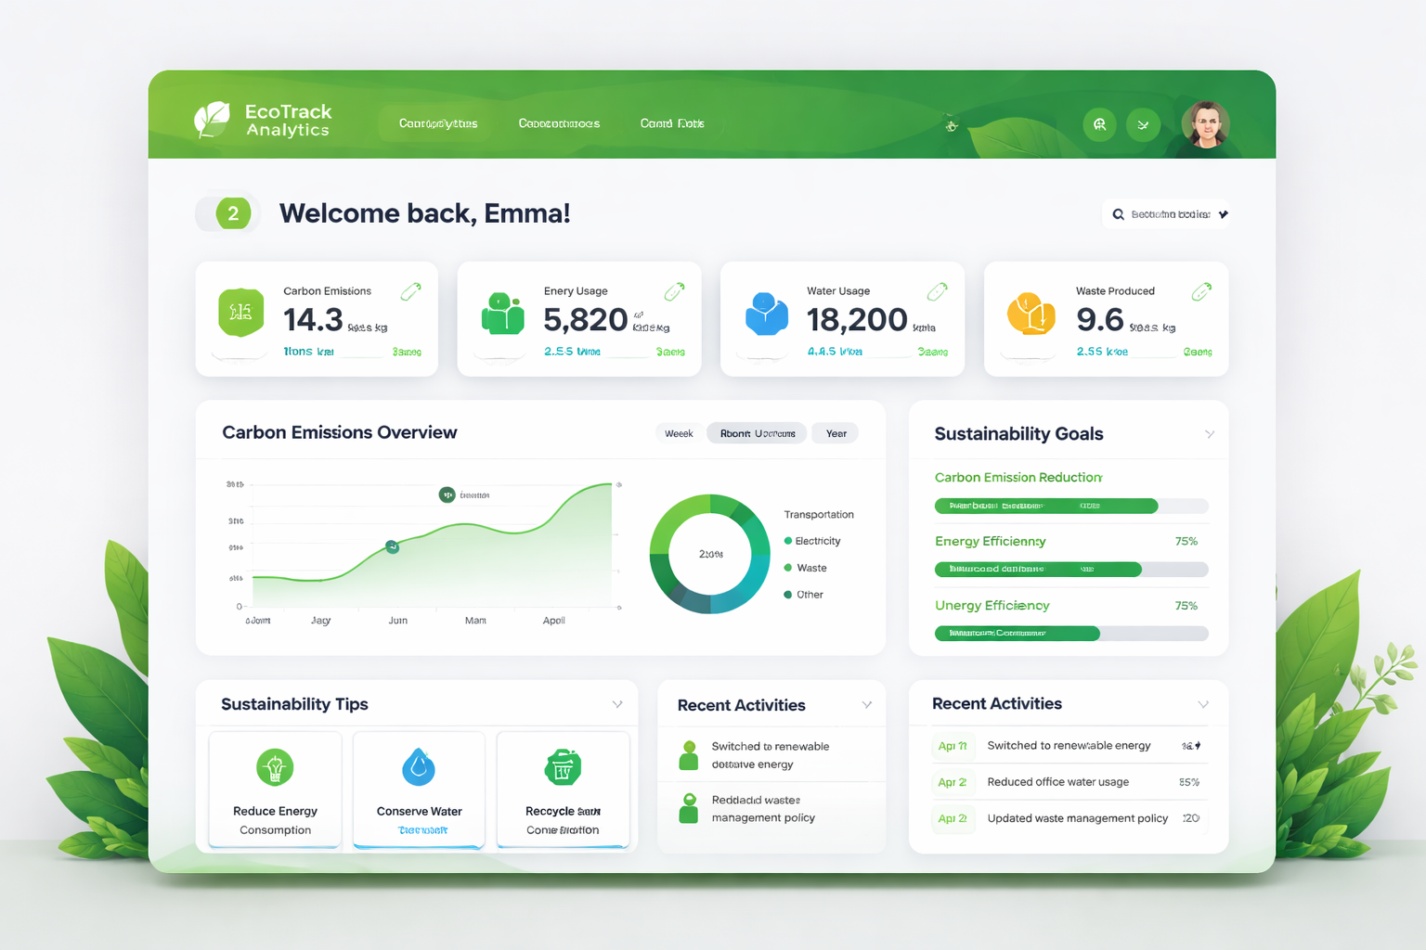Click Emma's profile avatar in the header
The width and height of the screenshot is (1426, 950).
click(x=1204, y=123)
